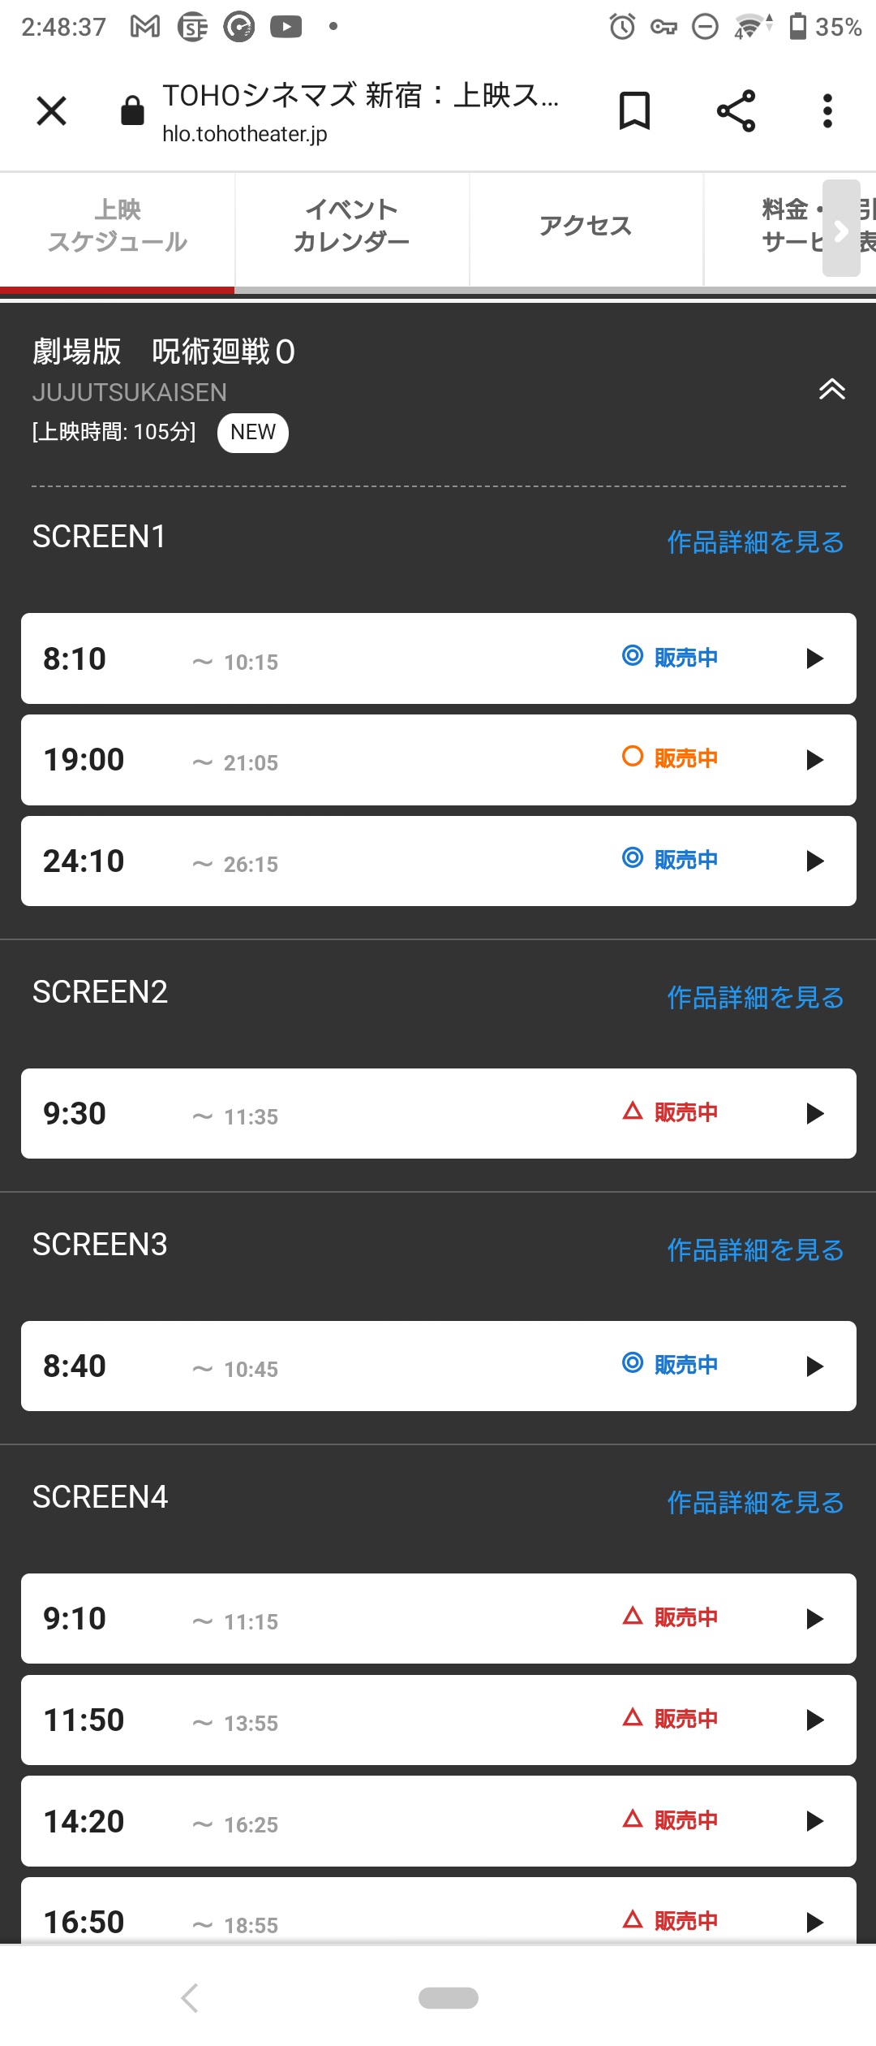Image resolution: width=876 pixels, height=2046 pixels.
Task: Tap the arrow on the 8:40 showtime
Action: pos(815,1366)
